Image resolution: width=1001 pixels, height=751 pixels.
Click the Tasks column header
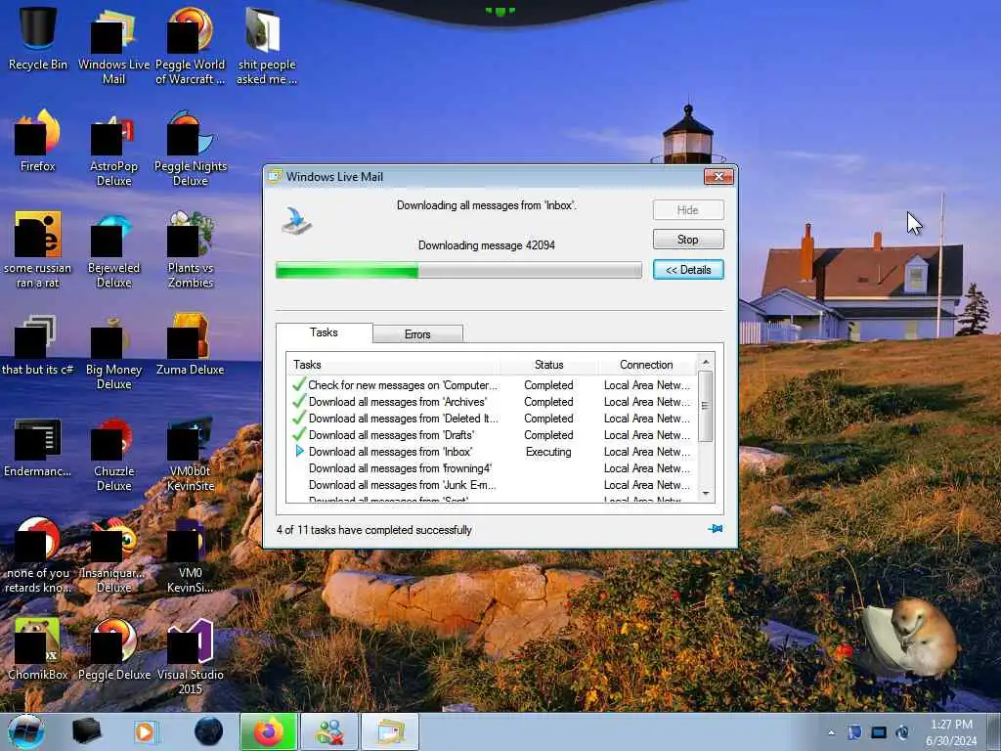pos(393,365)
